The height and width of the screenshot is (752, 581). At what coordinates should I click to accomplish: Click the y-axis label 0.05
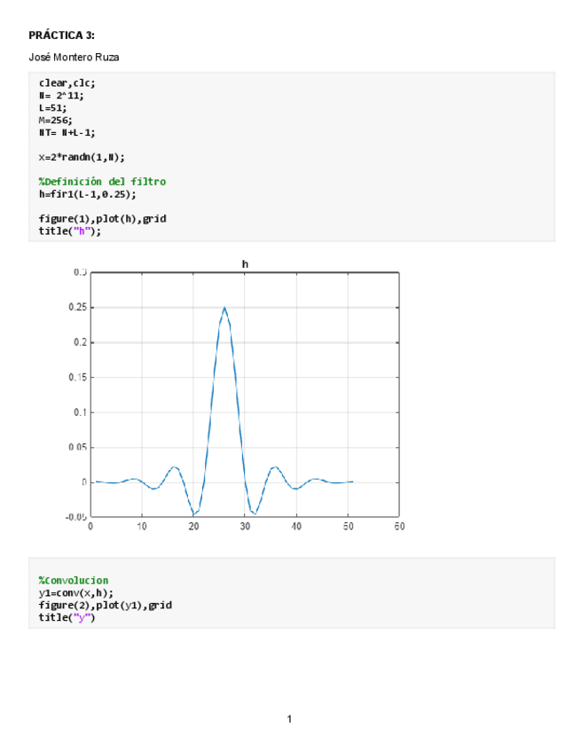tap(78, 447)
